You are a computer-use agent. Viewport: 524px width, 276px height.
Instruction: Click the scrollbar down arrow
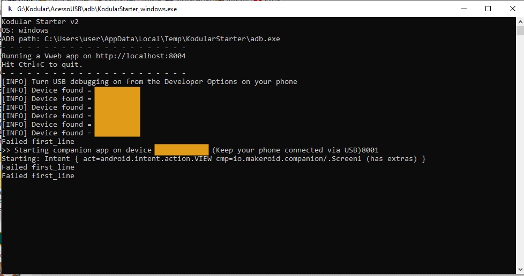(x=520, y=270)
